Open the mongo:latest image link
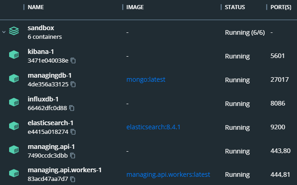 [145, 79]
